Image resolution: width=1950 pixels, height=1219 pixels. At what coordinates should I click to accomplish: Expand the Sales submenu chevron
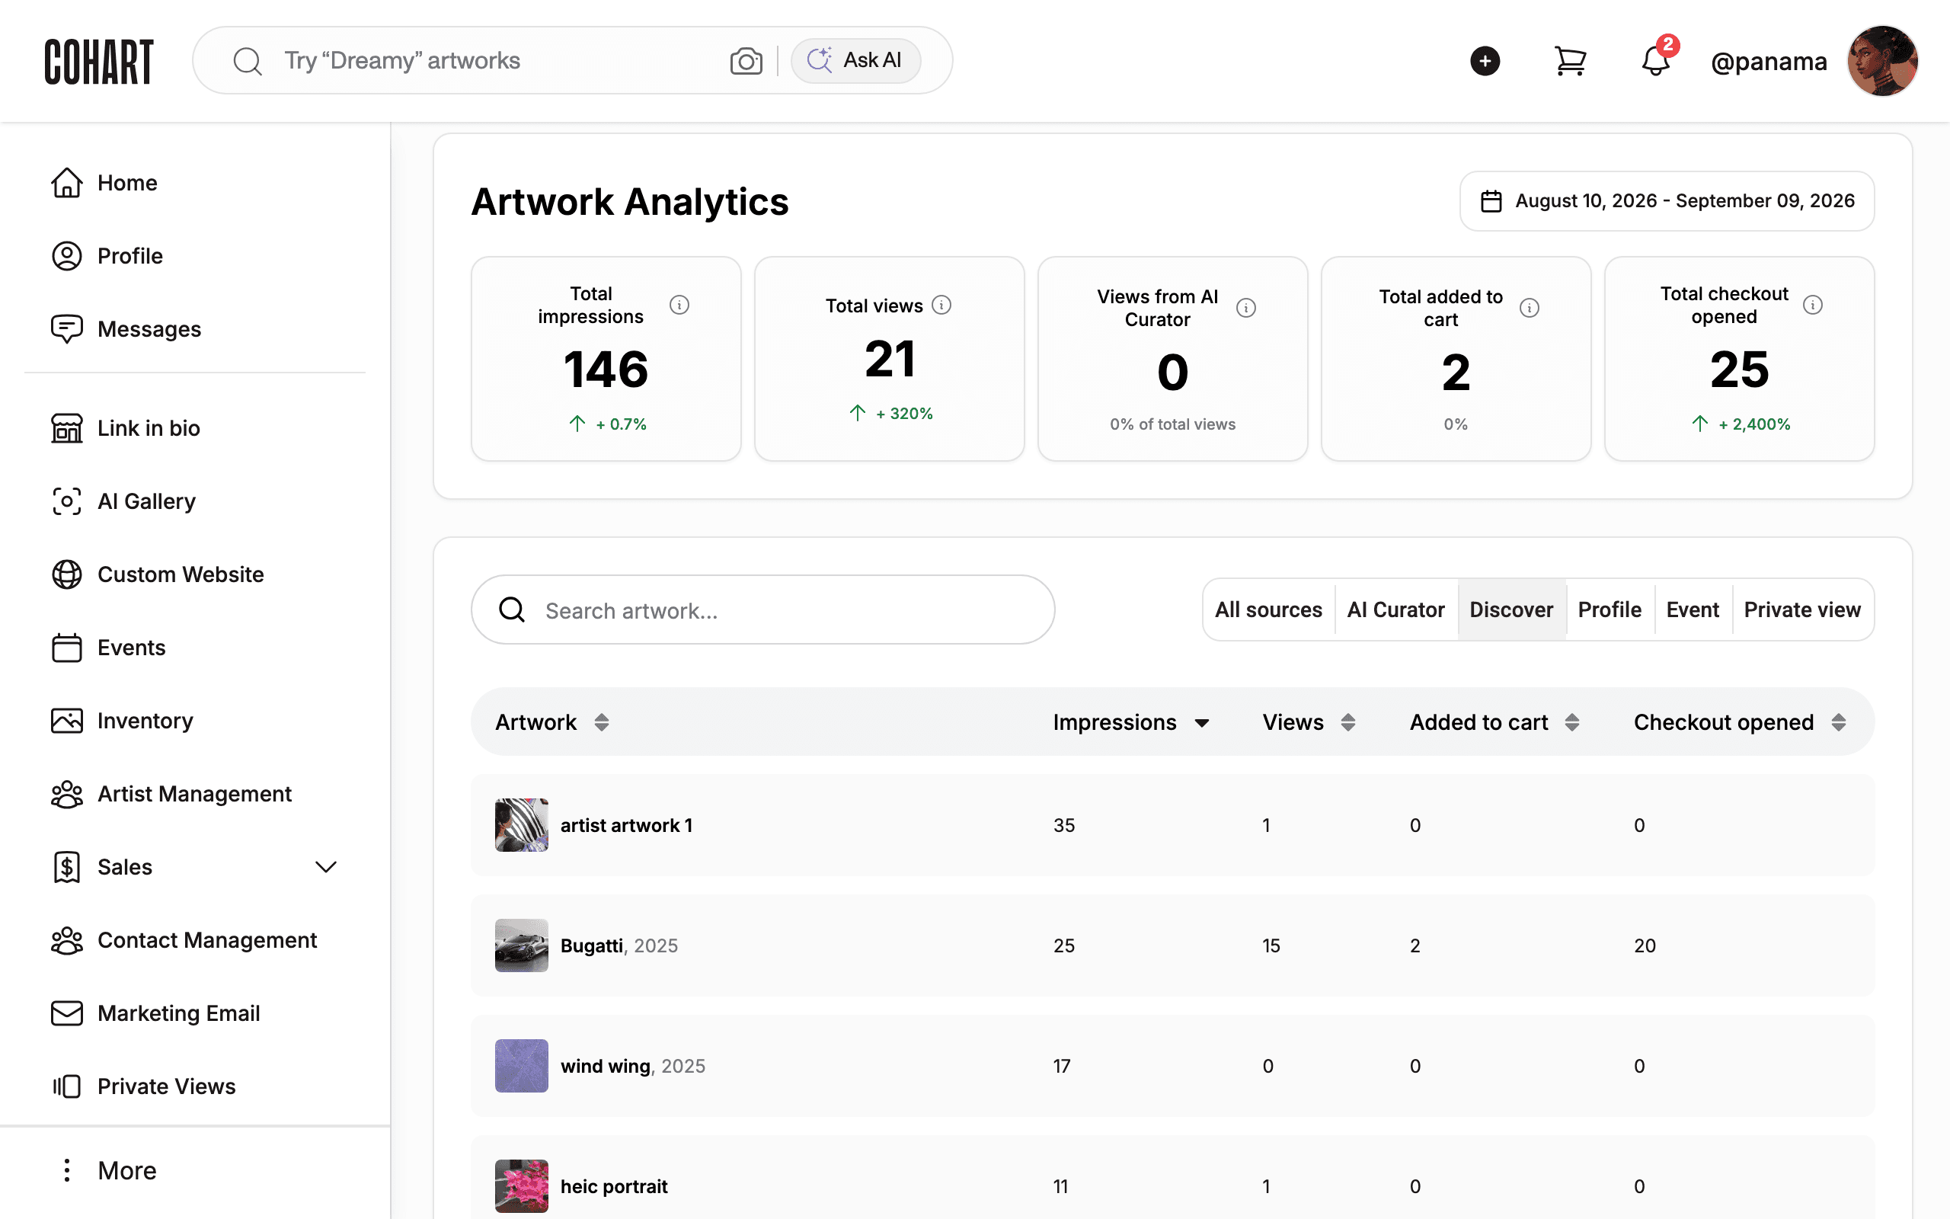(x=325, y=868)
